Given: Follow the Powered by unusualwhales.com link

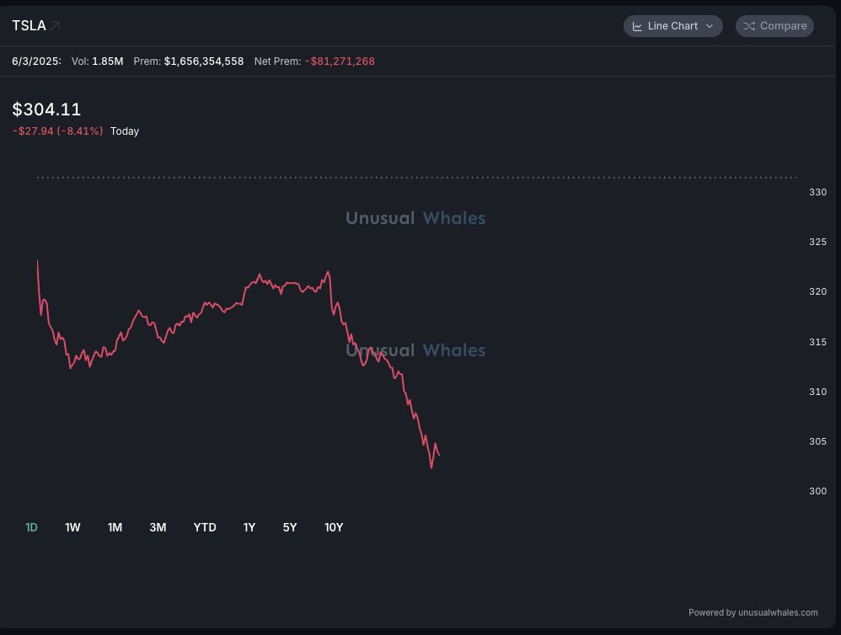Looking at the screenshot, I should click(753, 612).
